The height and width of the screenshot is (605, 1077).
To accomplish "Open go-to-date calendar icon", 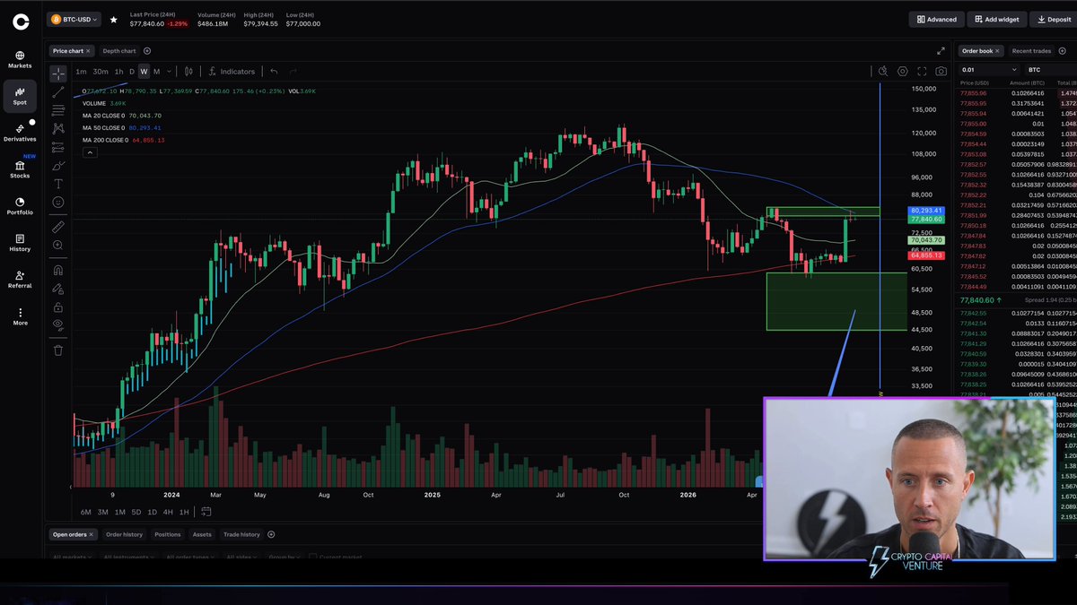I will pos(206,512).
